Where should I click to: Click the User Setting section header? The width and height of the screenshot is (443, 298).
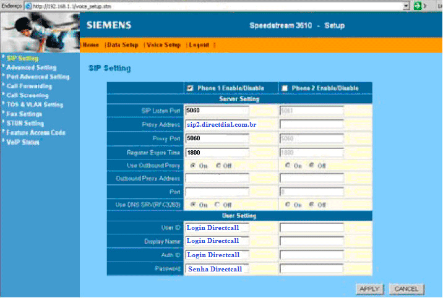tap(239, 216)
